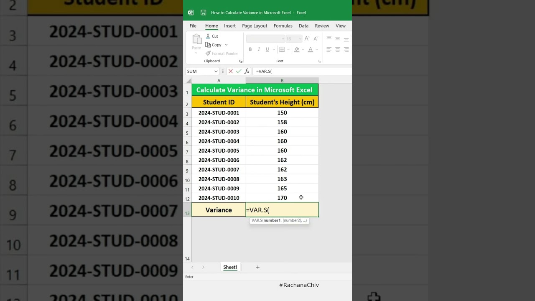Expand the Paste options arrow
This screenshot has width=535, height=301.
pos(196,53)
